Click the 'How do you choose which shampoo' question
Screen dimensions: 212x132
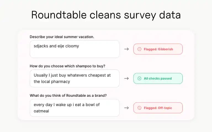coord(67,66)
